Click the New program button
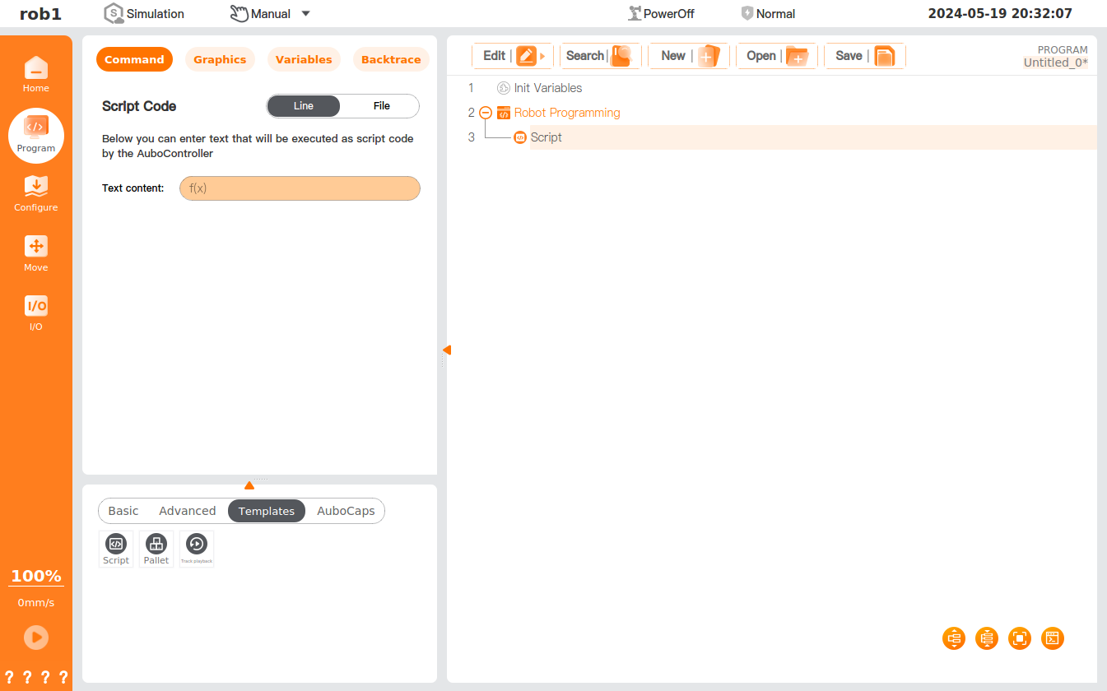The width and height of the screenshot is (1107, 691). click(x=689, y=56)
